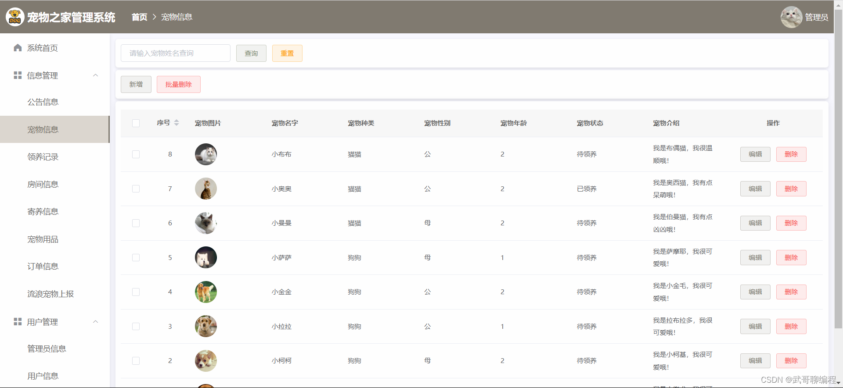Viewport: 843px width, 388px height.
Task: Click the 首页 breadcrumb link
Action: [140, 17]
